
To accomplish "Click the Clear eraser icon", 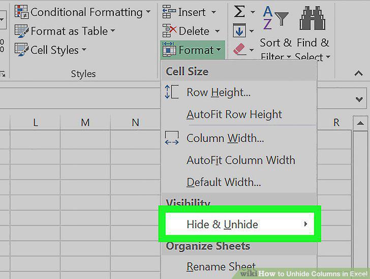I will 239,50.
